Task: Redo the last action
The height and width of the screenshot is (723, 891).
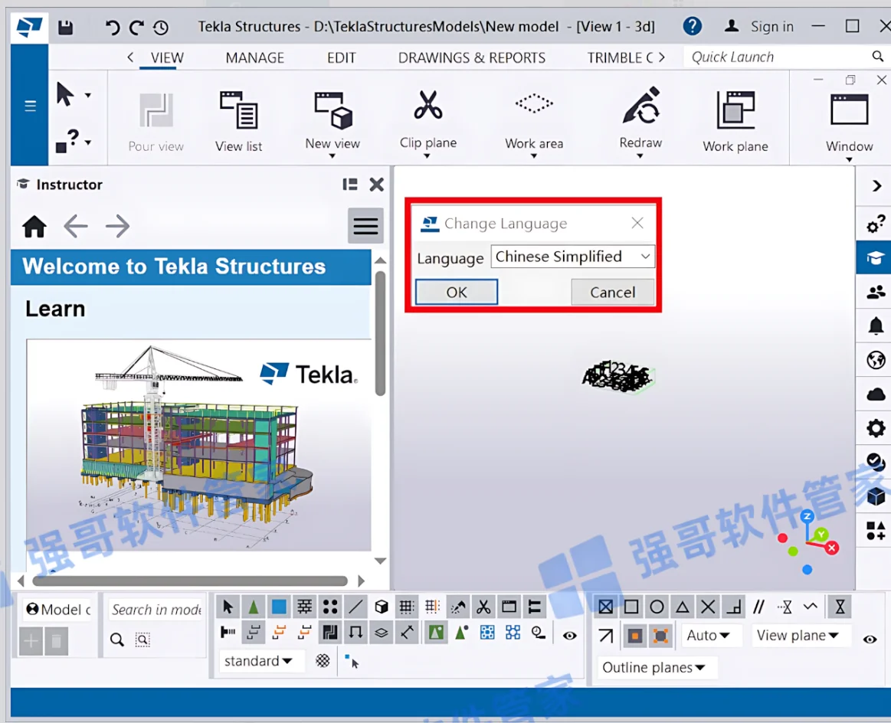Action: (x=136, y=27)
